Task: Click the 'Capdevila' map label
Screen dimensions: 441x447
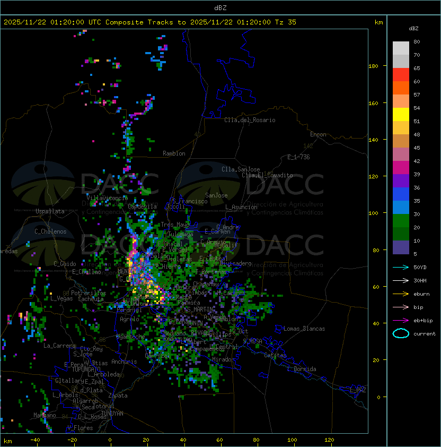Action: (143, 207)
